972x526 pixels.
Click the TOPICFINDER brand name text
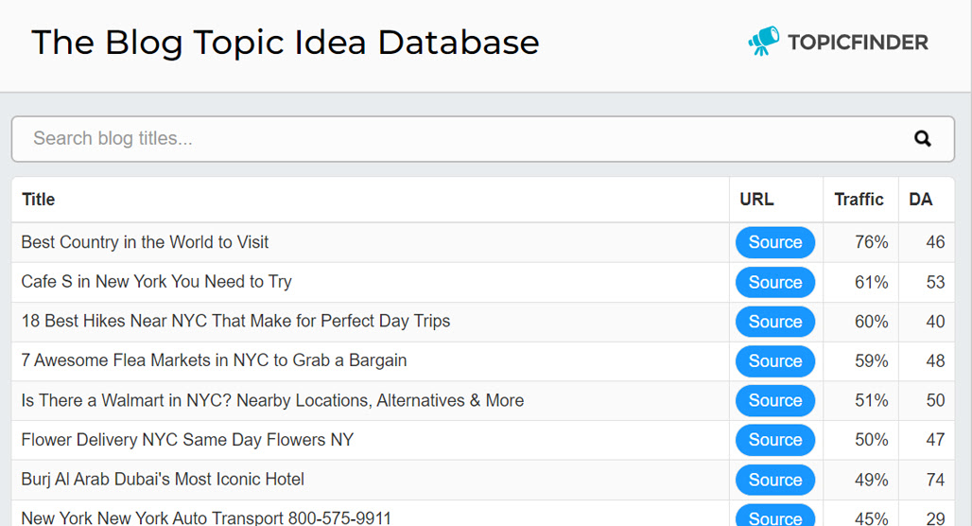(x=858, y=43)
